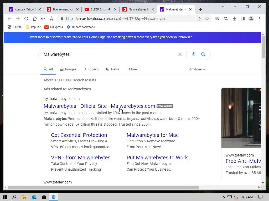The image size is (269, 201).
Task: Open File Explorer from taskbar
Action: [x=24, y=197]
